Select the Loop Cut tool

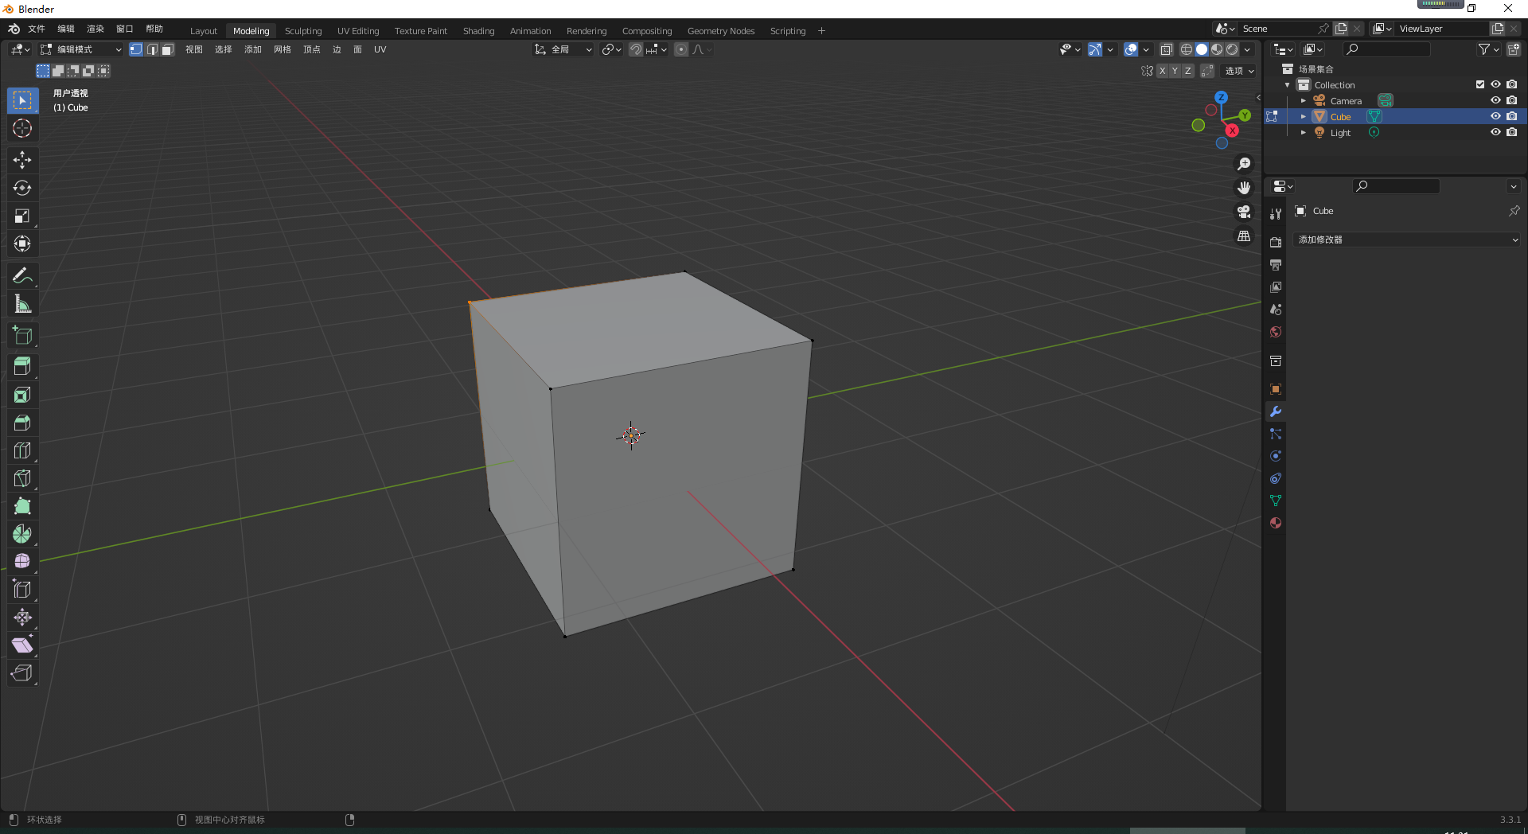[22, 450]
